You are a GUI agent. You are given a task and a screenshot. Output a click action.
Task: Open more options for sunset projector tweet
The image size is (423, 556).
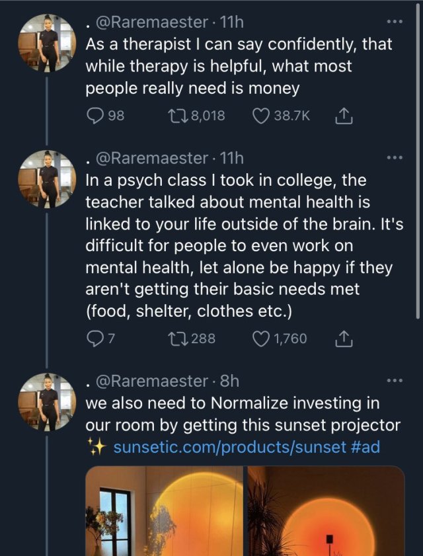[x=394, y=380]
